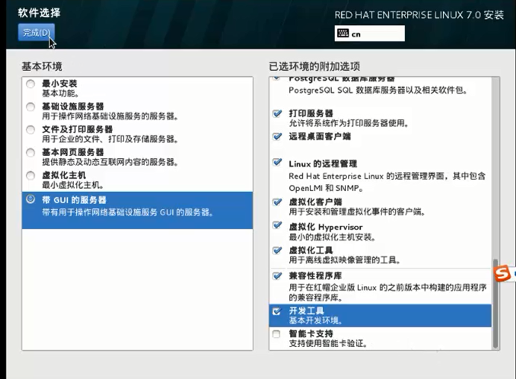Click the 开发工具 label text

306,310
